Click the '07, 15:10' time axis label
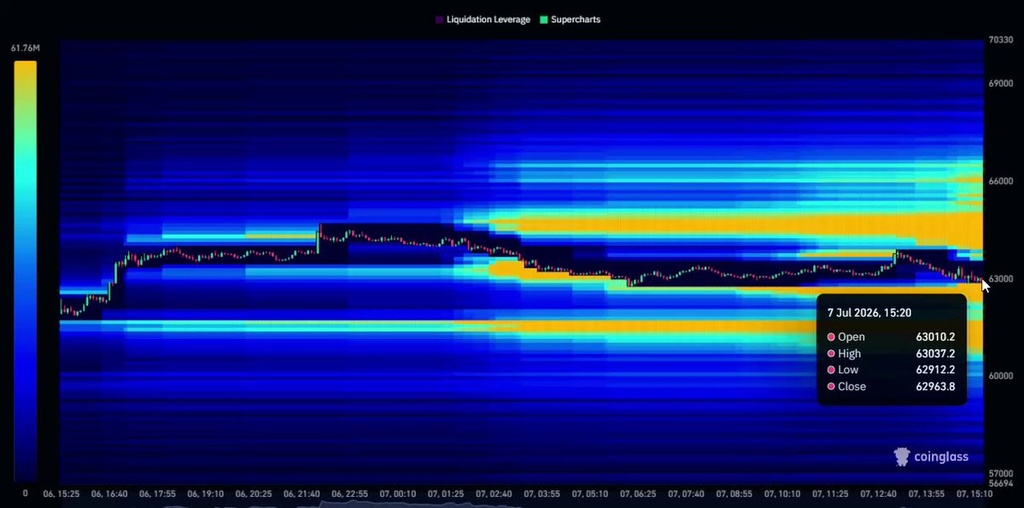The width and height of the screenshot is (1024, 508). [x=975, y=493]
